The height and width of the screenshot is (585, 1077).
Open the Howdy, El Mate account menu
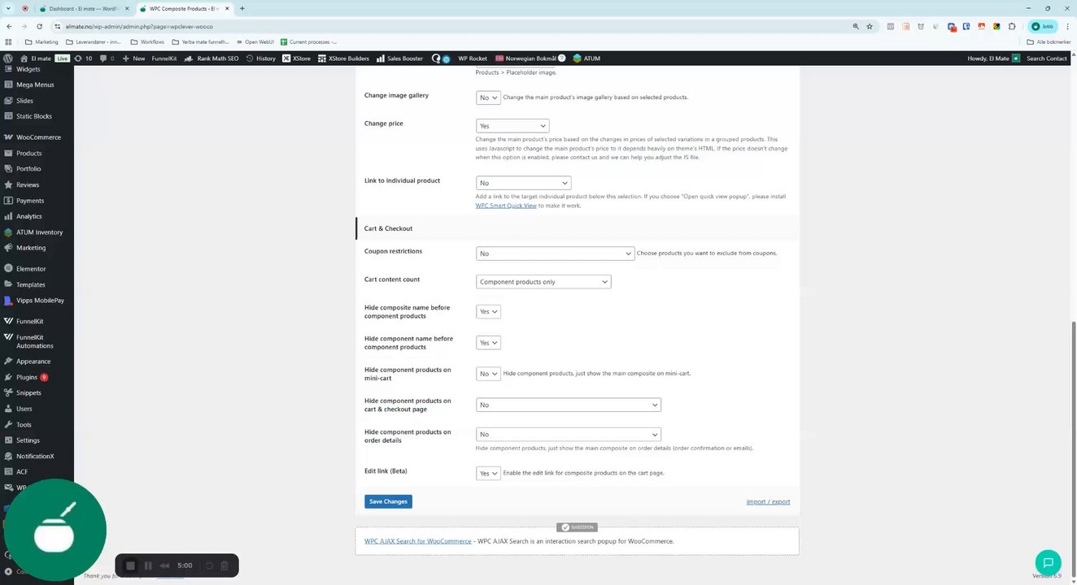(x=993, y=58)
